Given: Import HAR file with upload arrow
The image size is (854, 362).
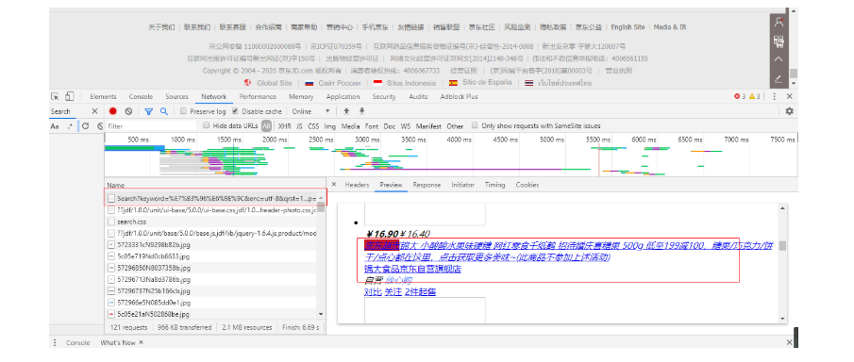Looking at the screenshot, I should click(346, 111).
